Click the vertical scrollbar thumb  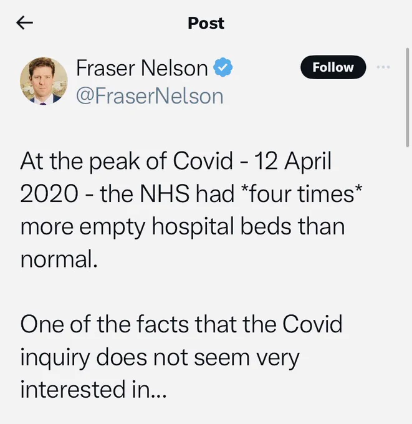pyautogui.click(x=408, y=98)
